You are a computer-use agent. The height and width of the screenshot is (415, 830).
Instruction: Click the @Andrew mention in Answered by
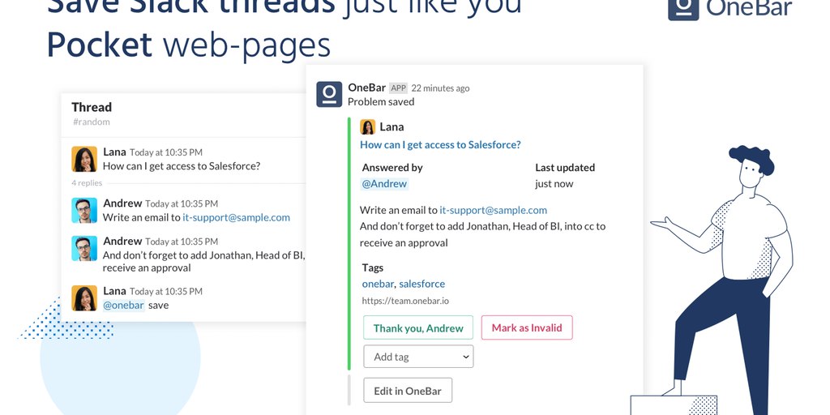pyautogui.click(x=384, y=184)
